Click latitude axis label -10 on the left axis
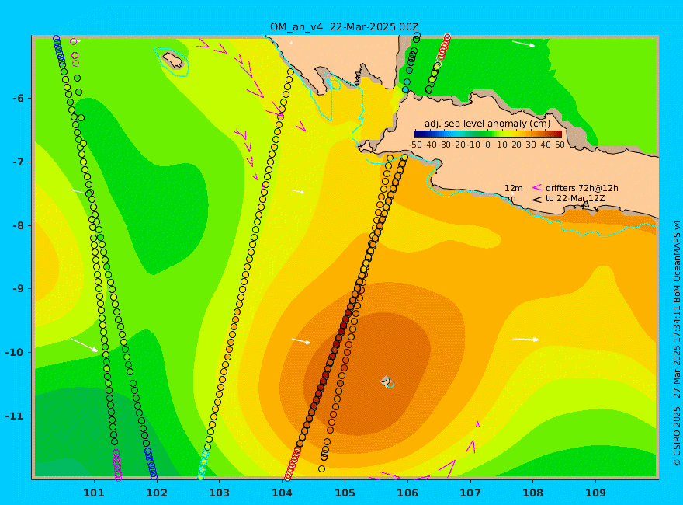The width and height of the screenshot is (683, 505). point(16,353)
